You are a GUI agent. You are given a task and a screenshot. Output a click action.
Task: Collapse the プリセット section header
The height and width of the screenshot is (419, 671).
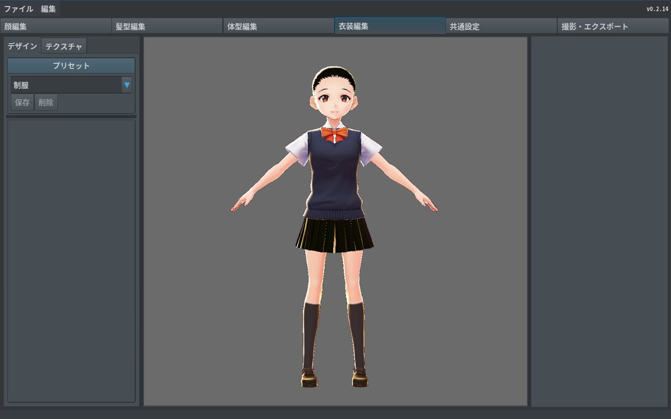[71, 66]
